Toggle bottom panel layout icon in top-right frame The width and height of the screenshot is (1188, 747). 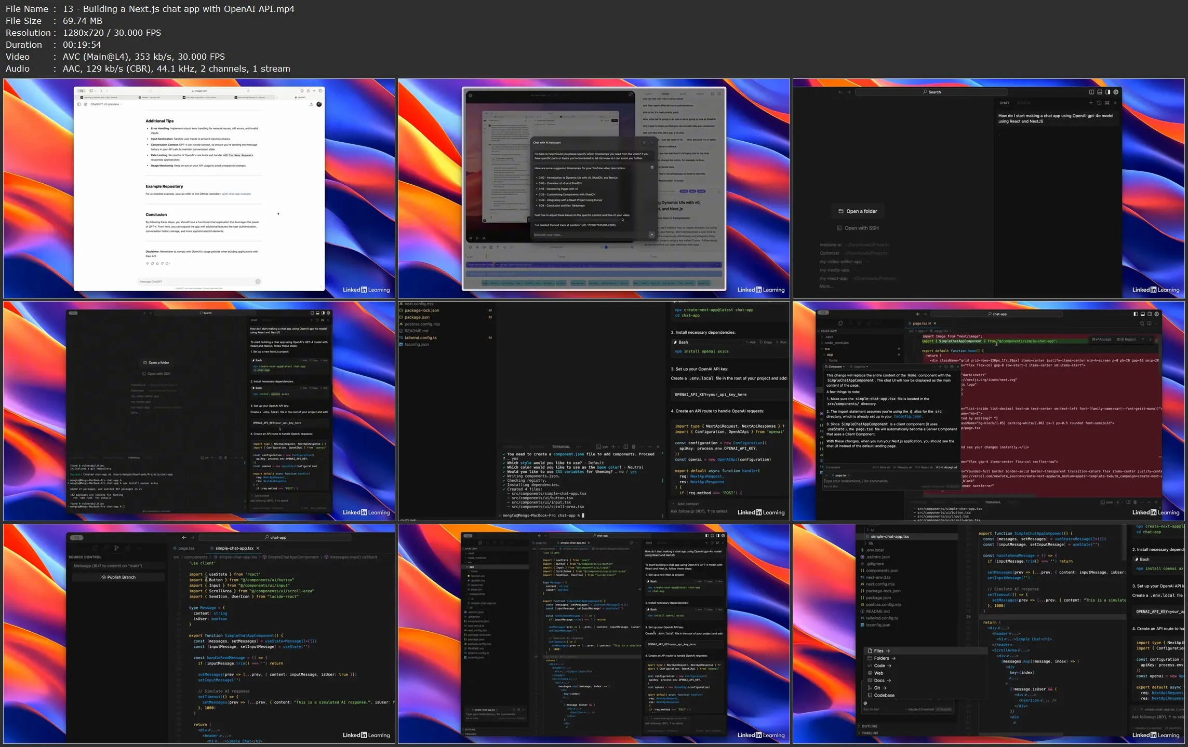pos(1100,92)
